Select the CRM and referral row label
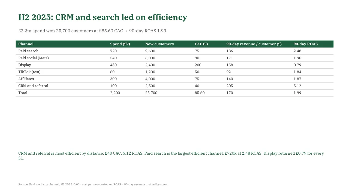The image size is (349, 196). pyautogui.click(x=33, y=86)
